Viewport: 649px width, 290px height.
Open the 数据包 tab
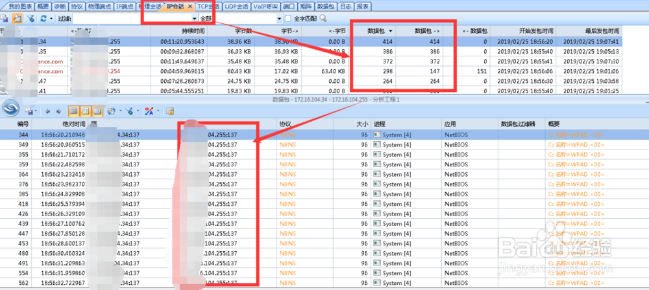click(x=326, y=6)
